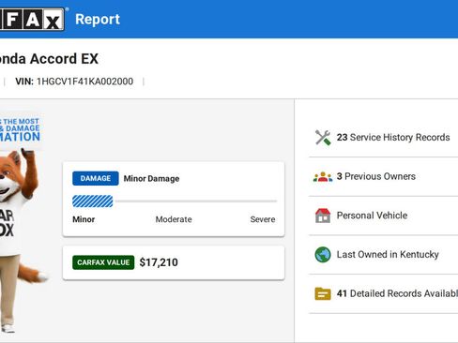The height and width of the screenshot is (343, 458).
Task: Open 23 Service History Records
Action: point(393,137)
